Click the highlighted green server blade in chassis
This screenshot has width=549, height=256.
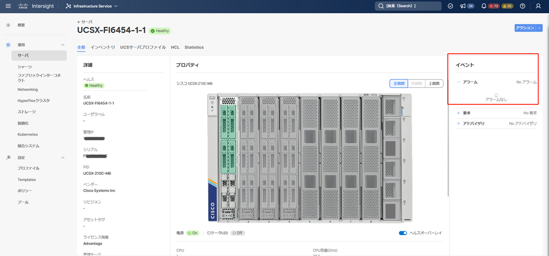point(228,140)
